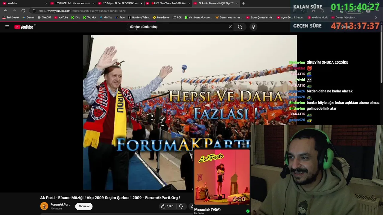Viewport: 383px width, 215px height.
Task: Open the Gemini bookmark
Action: pyautogui.click(x=28, y=18)
